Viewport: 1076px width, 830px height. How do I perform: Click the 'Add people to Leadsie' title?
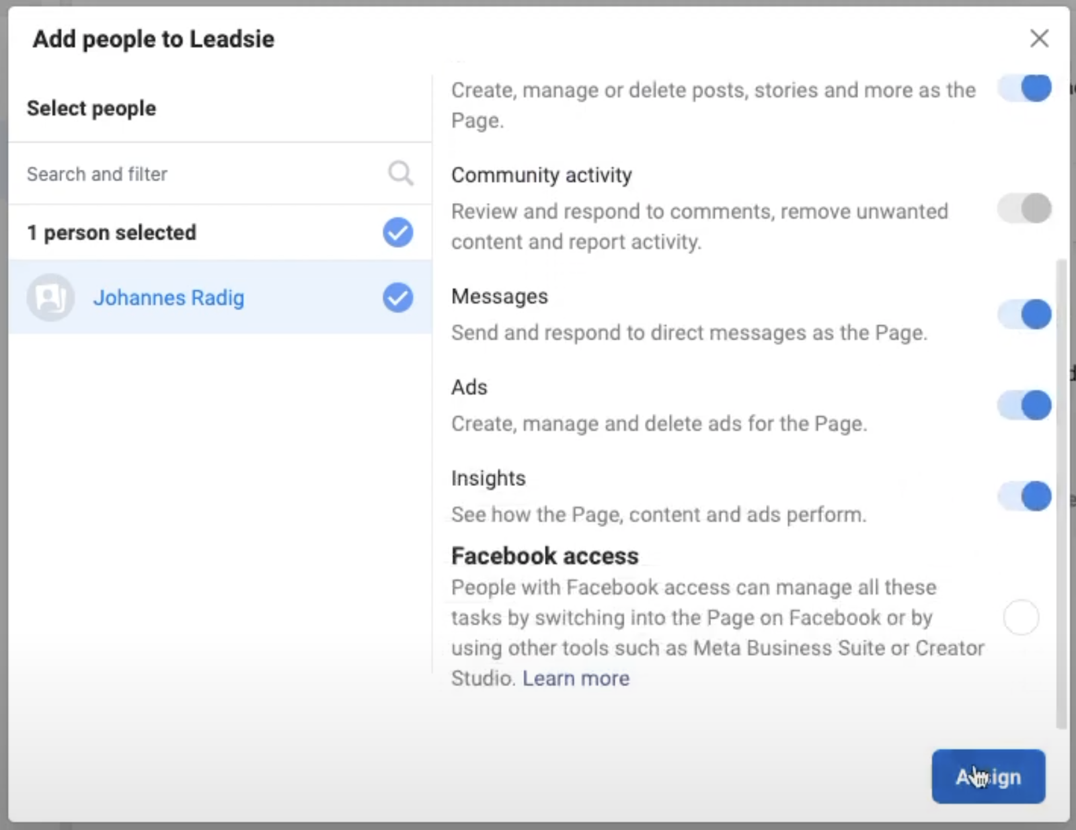[x=153, y=39]
